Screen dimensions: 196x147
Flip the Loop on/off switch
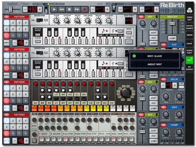114,9
